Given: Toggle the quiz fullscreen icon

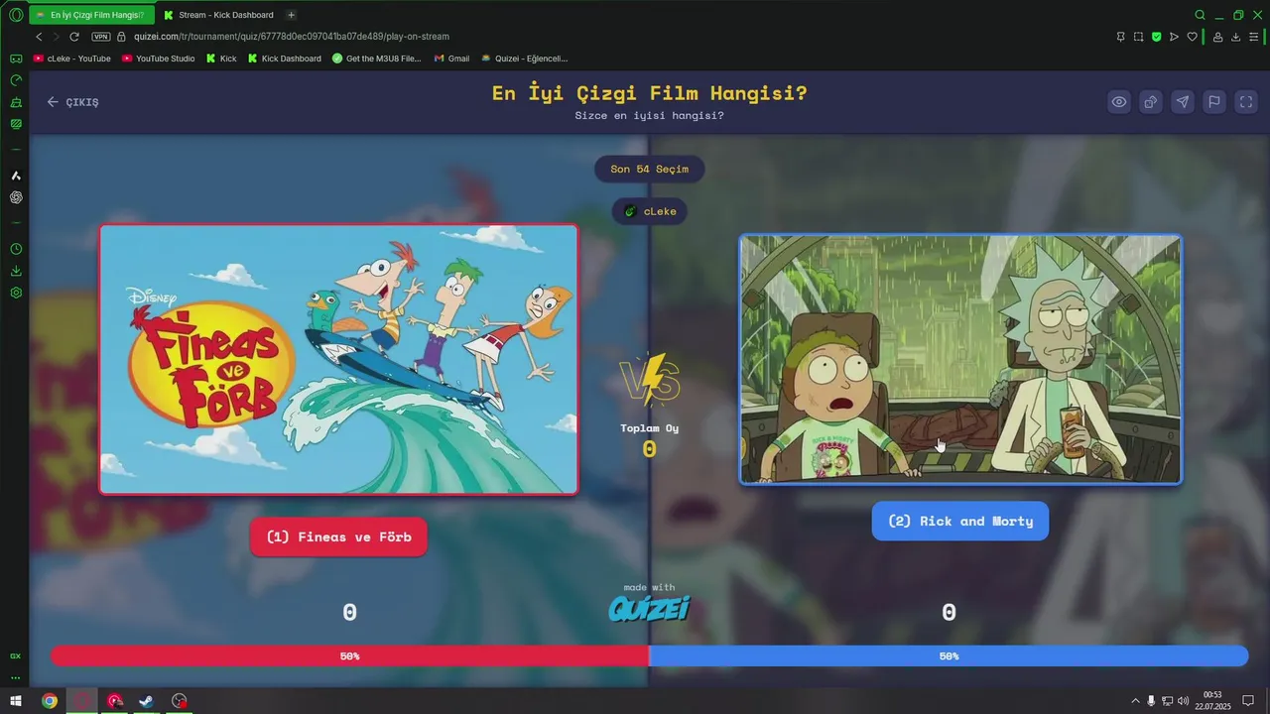Looking at the screenshot, I should [1246, 101].
